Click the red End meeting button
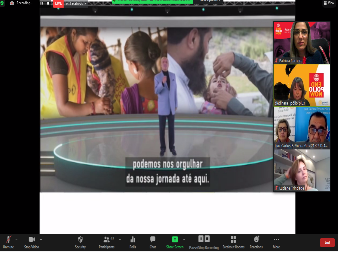 (x=327, y=242)
